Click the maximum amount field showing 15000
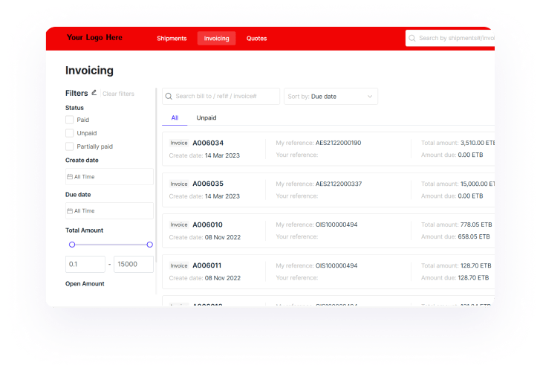This screenshot has height=371, width=540. 134,264
